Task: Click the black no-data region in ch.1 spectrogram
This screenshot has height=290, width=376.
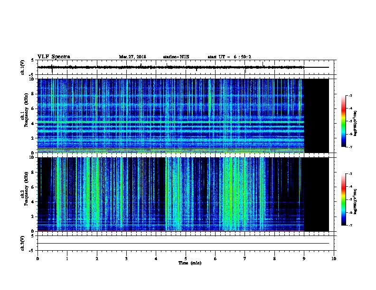Action: (317, 116)
